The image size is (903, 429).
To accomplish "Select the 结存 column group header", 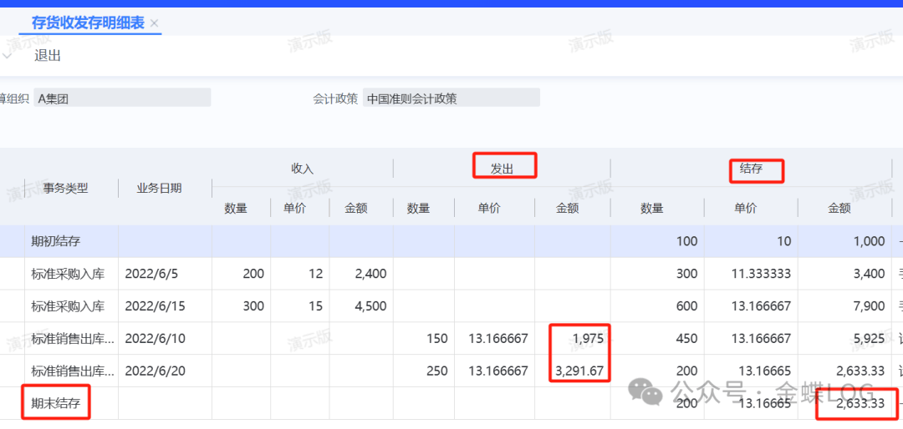I will tap(752, 169).
